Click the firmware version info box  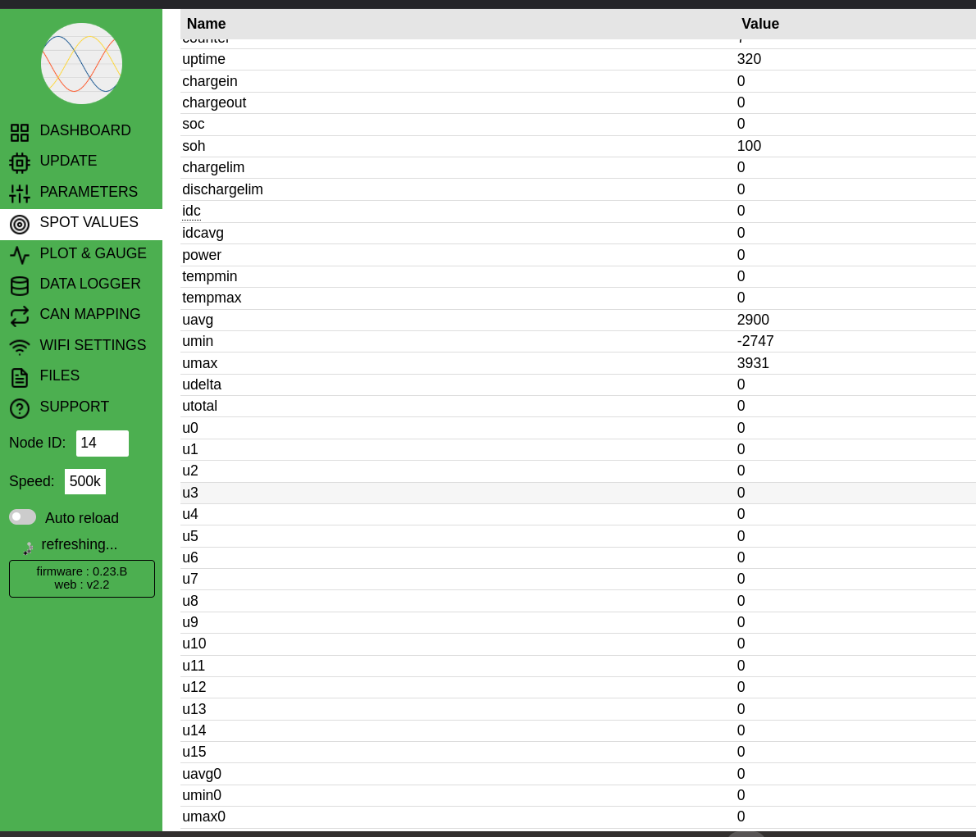click(x=82, y=578)
